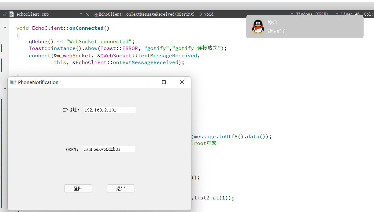Maximize the PhoneNotification window
The width and height of the screenshot is (374, 212).
(x=164, y=82)
